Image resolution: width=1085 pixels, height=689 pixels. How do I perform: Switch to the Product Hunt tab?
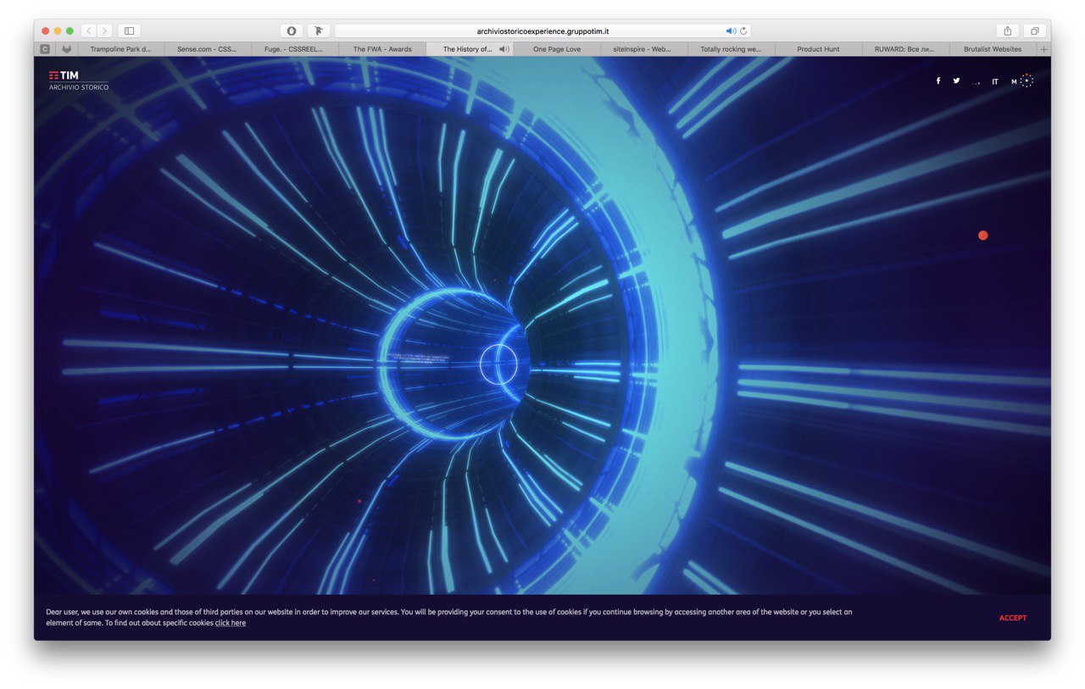(819, 49)
